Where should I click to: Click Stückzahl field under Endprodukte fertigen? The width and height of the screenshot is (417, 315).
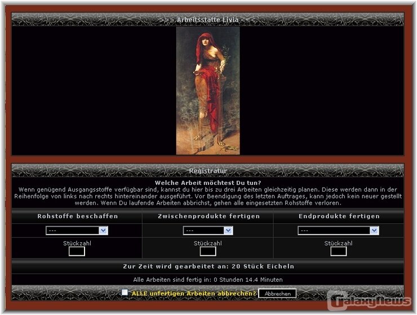(x=338, y=251)
